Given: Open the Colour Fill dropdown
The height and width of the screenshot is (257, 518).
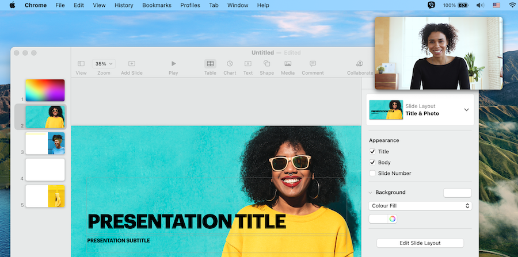Looking at the screenshot, I should [420, 206].
